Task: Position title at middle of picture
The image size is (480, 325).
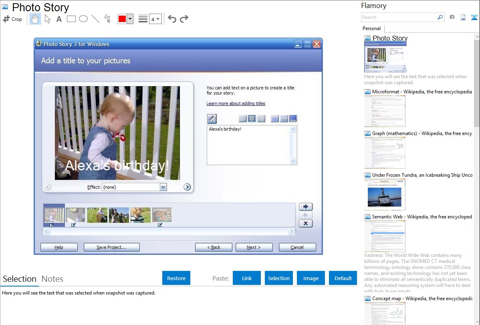Action: 284,119
